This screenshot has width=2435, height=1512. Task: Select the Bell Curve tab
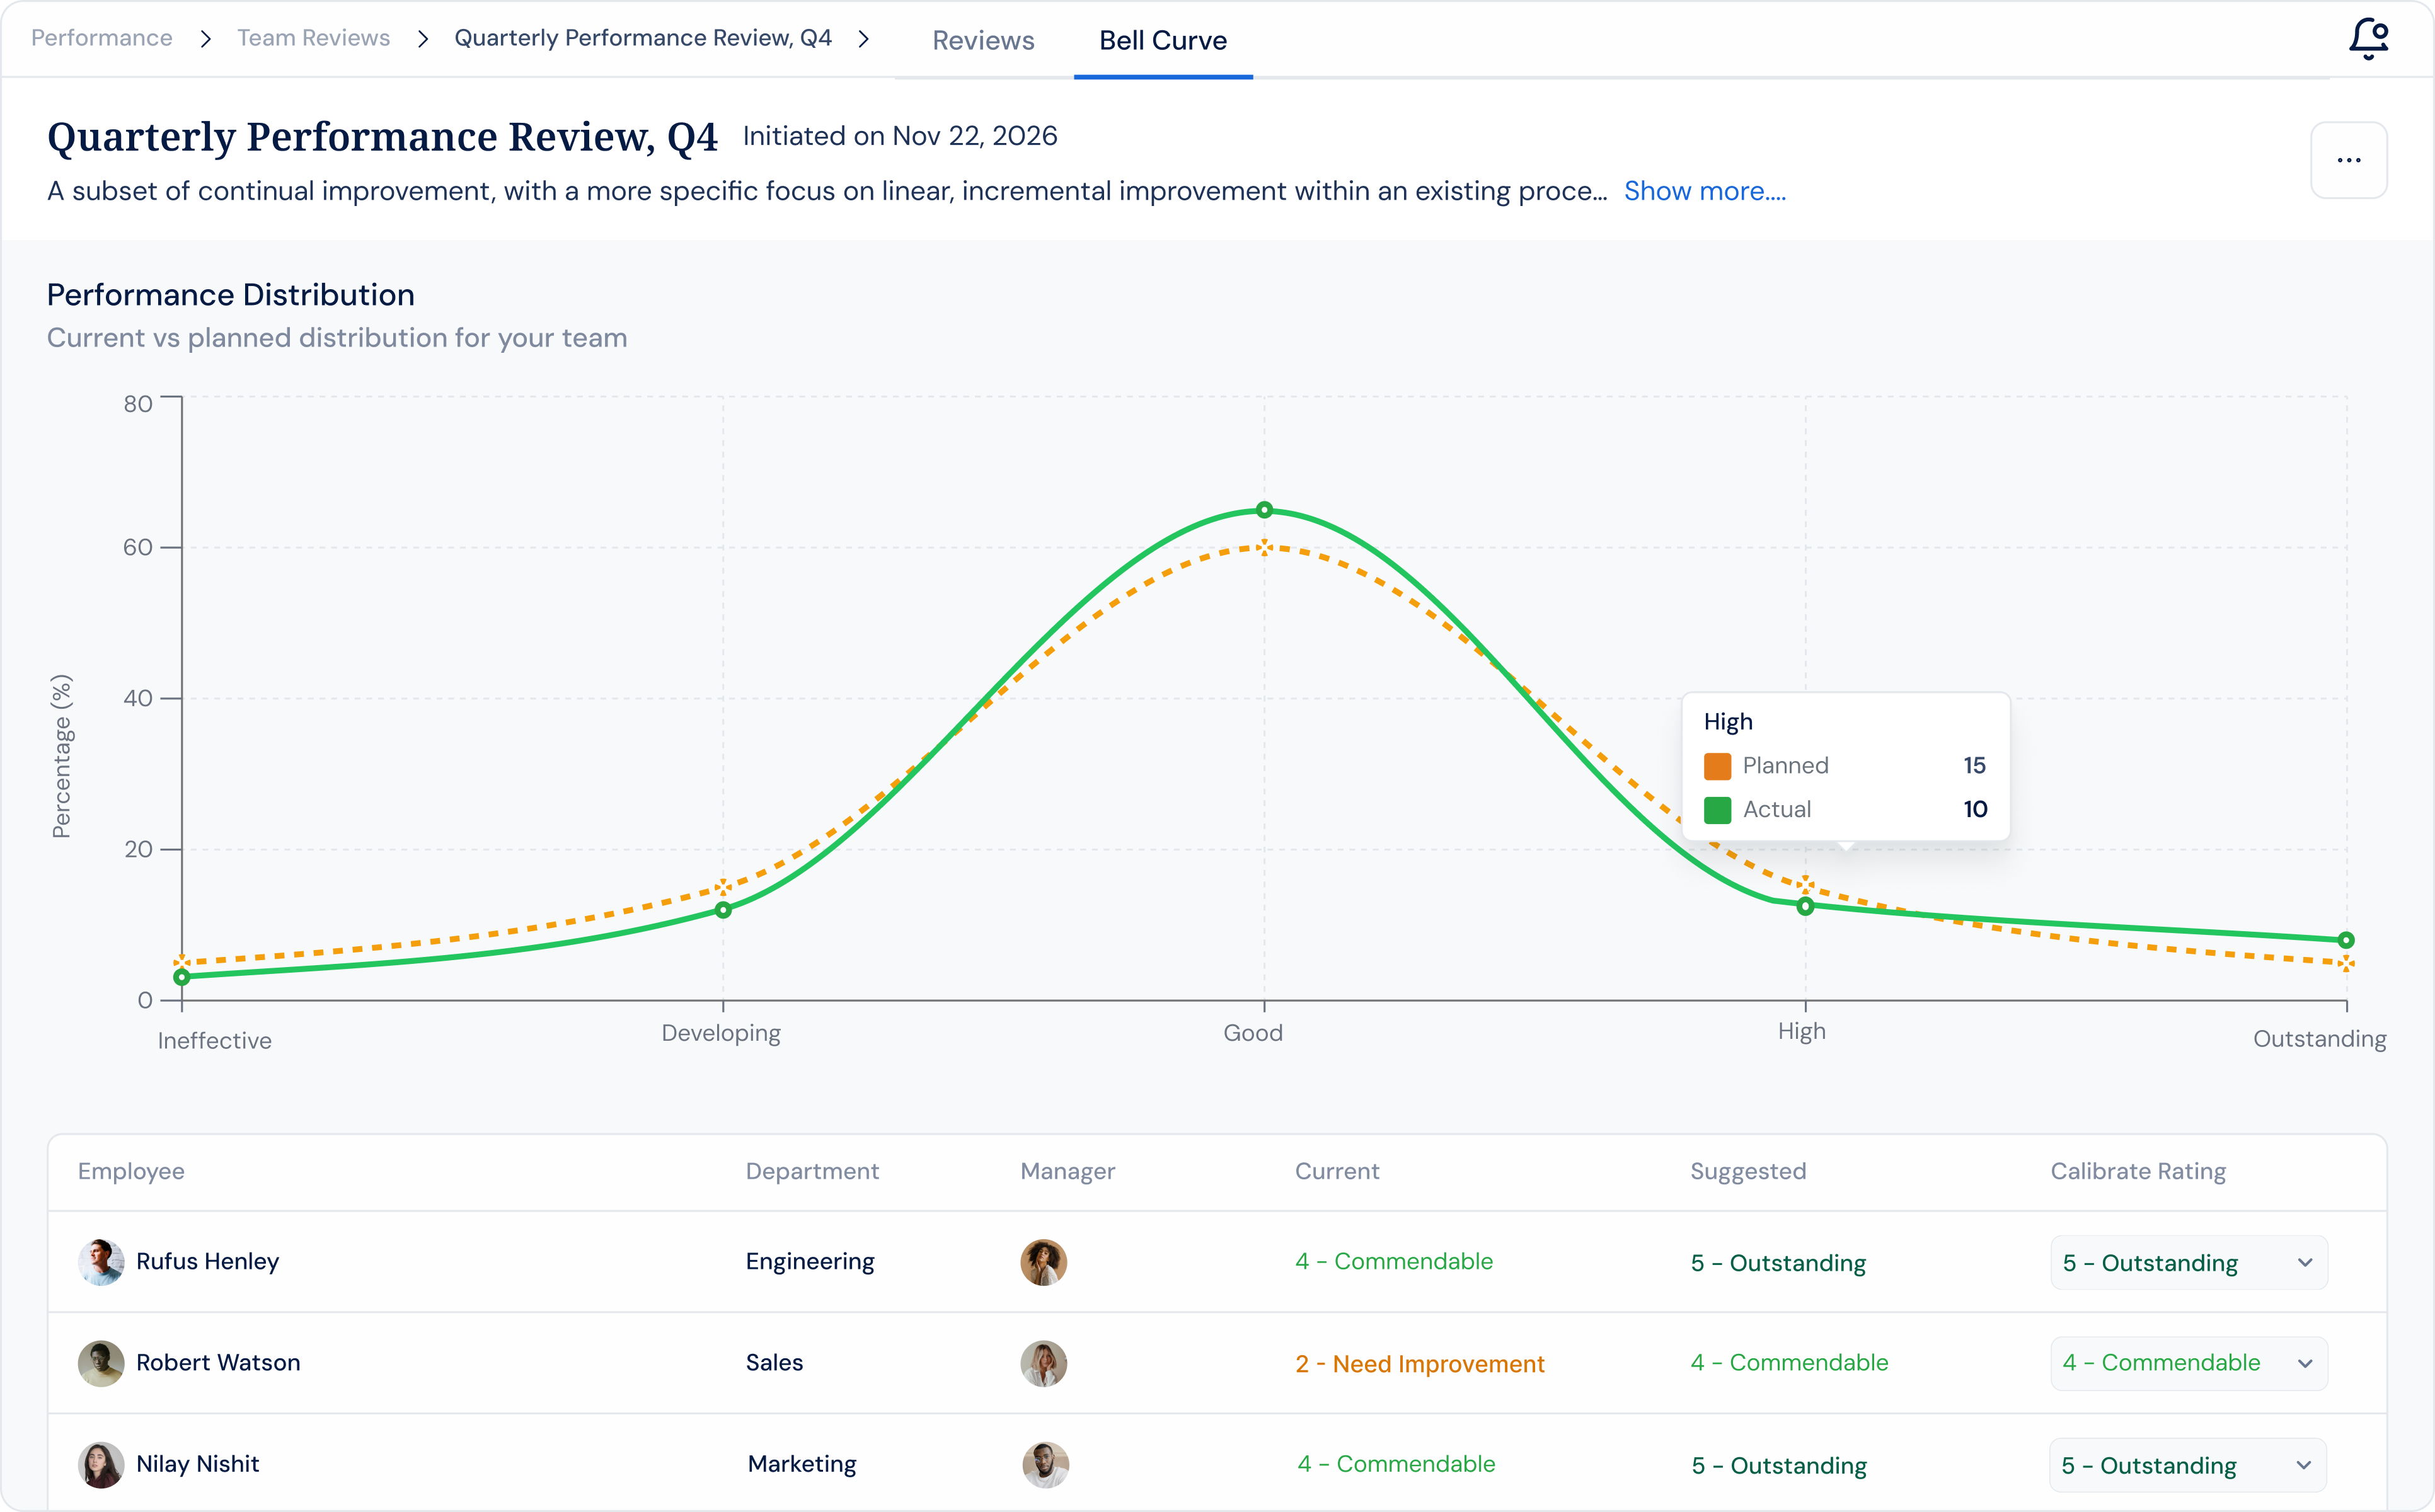(1163, 40)
